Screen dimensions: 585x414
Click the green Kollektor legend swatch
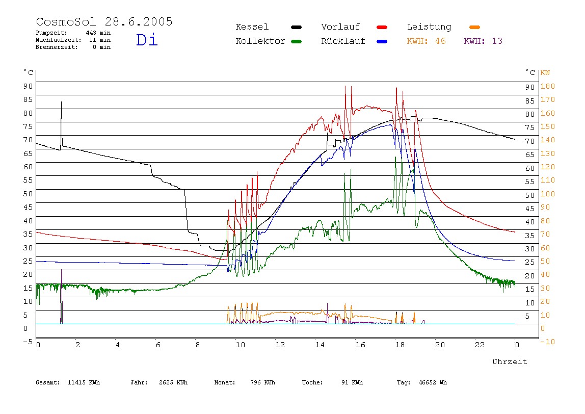pos(296,41)
